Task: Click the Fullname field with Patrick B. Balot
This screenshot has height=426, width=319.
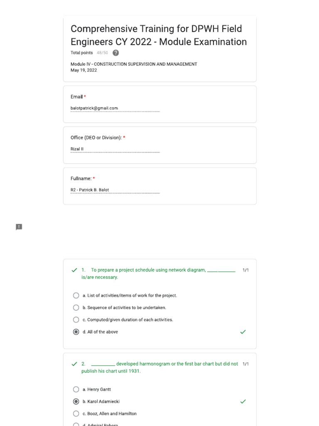Action: [115, 190]
